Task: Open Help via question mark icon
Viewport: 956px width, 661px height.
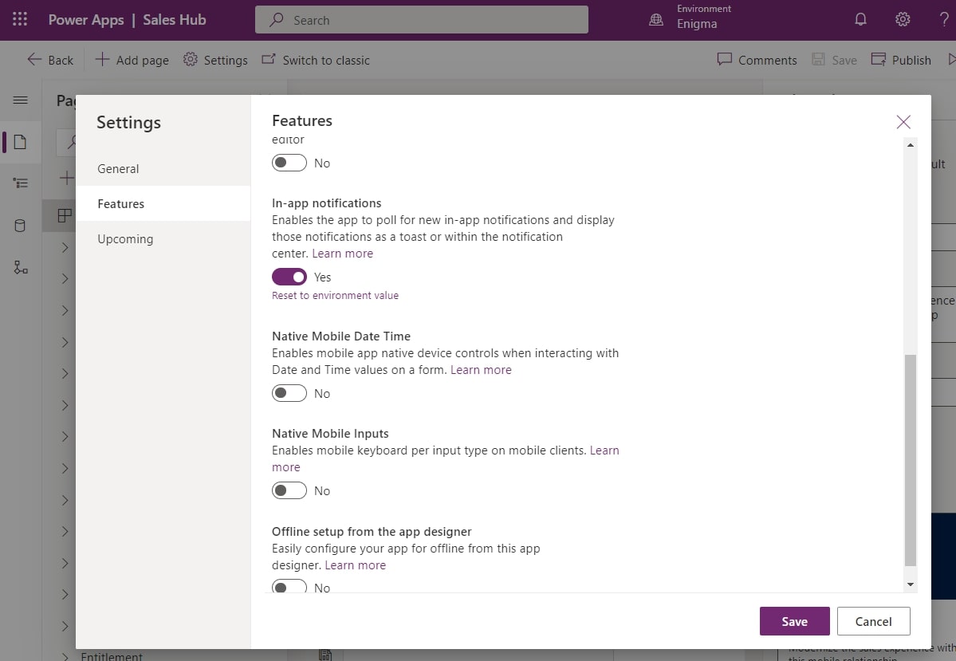Action: [944, 19]
